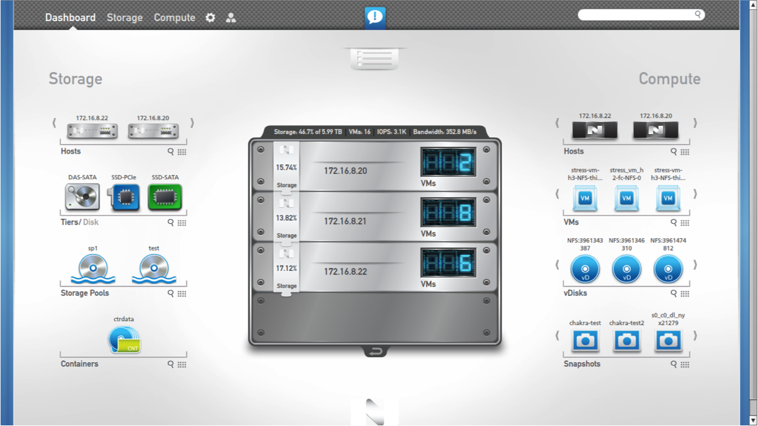Screen dimensions: 758x426
Task: Show previous storage hosts with left arrow
Action: 55,123
